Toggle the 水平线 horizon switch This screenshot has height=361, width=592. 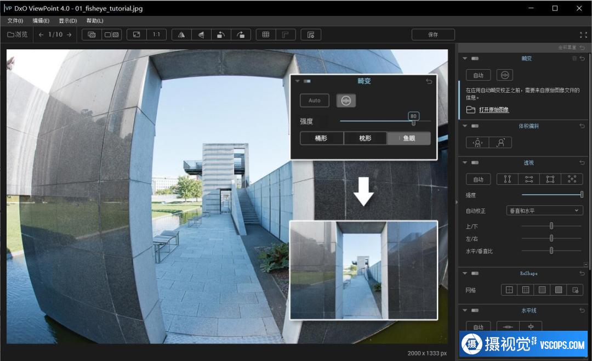click(x=475, y=311)
